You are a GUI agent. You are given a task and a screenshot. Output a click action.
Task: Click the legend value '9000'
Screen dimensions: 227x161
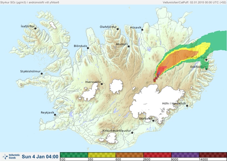[x=175, y=159]
